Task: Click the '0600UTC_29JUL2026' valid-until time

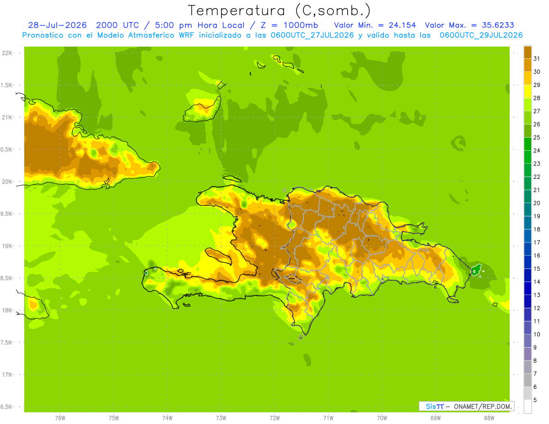Action: pos(481,35)
